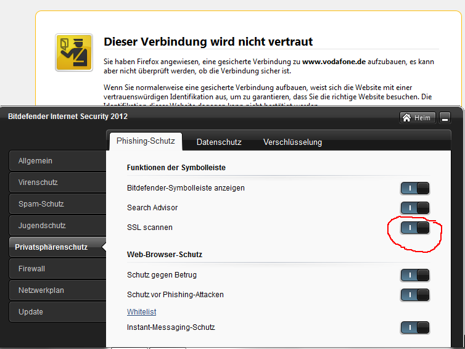Click the Search Advisor label
The height and width of the screenshot is (349, 465).
point(152,208)
